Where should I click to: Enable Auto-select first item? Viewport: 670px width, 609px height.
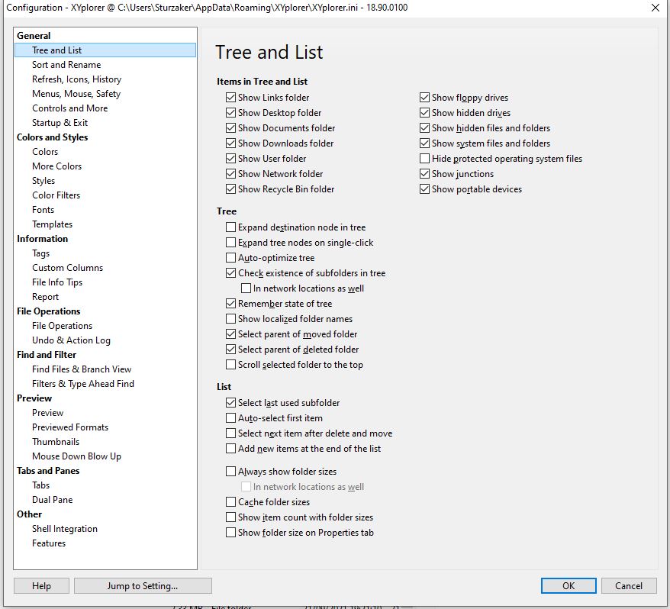[230, 418]
